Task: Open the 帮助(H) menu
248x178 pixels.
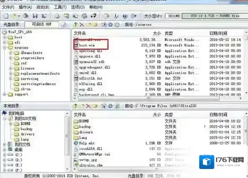Action: point(96,7)
